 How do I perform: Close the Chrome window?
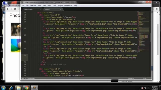156,2
